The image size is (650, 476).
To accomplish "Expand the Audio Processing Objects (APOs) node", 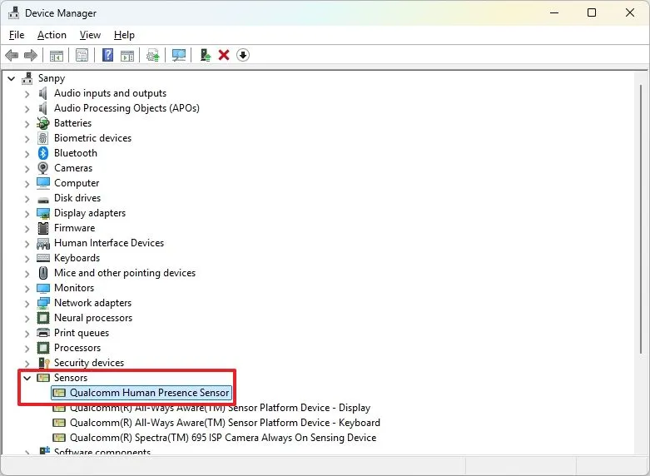I will (27, 109).
